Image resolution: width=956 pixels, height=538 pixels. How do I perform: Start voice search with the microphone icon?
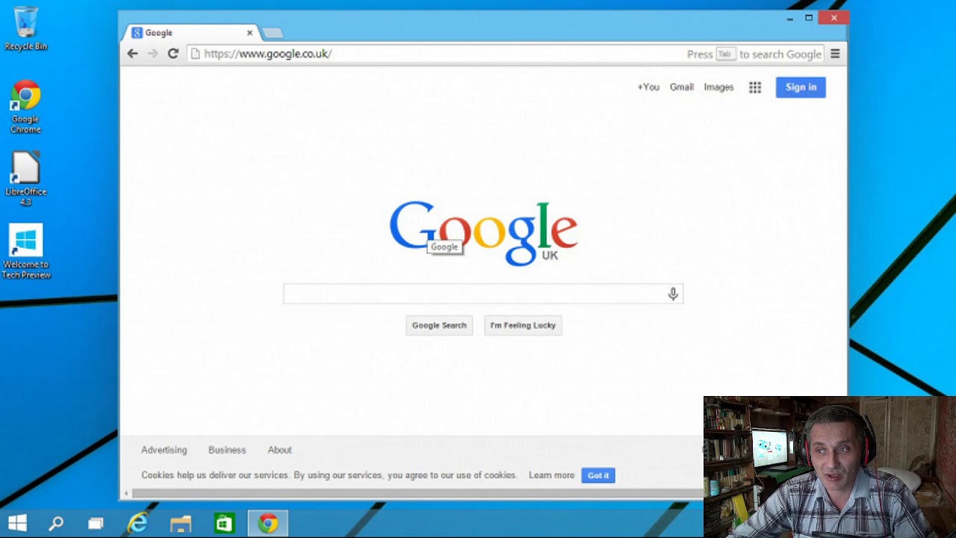[x=673, y=294]
